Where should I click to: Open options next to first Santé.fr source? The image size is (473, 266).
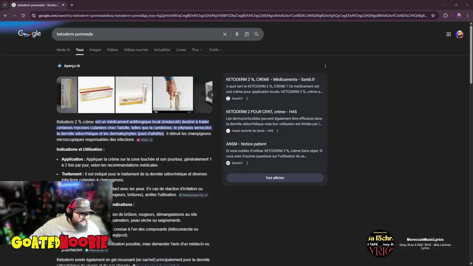pos(247,99)
